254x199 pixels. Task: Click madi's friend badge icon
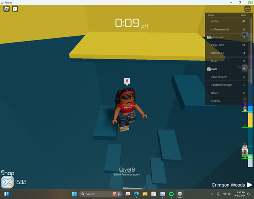tap(209, 69)
